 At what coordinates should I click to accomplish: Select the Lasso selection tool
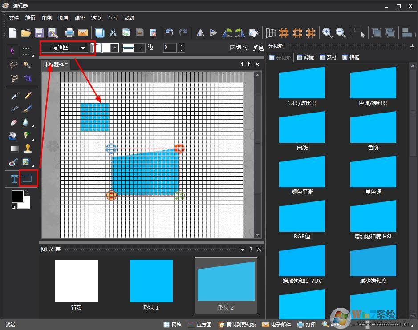(14, 65)
